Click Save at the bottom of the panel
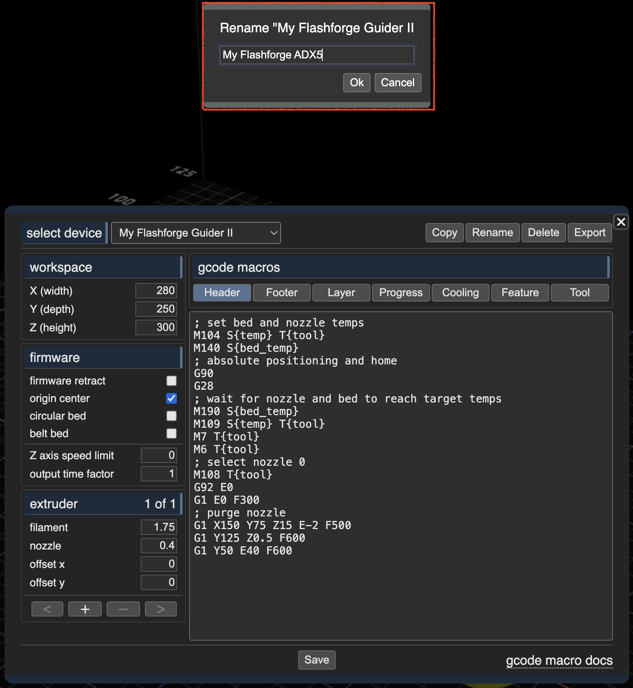Screen dimensions: 633x688 point(316,660)
